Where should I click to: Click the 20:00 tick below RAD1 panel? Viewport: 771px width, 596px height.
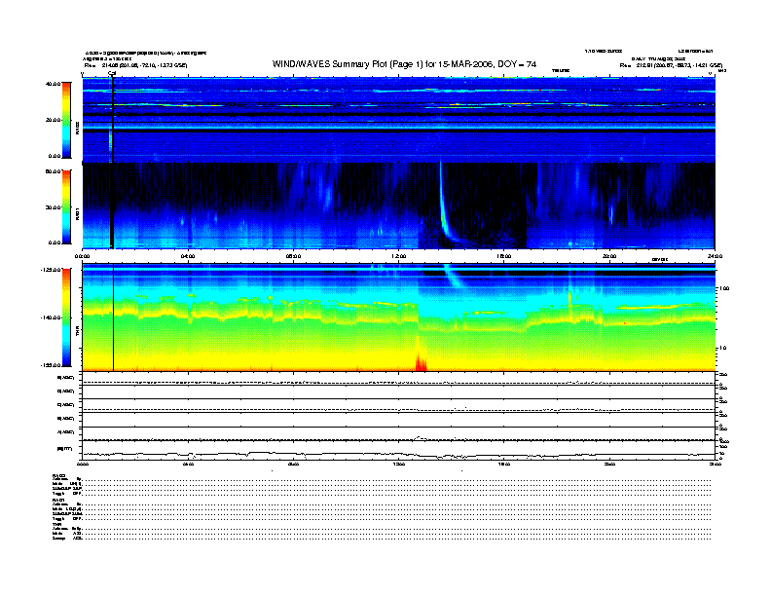point(609,256)
